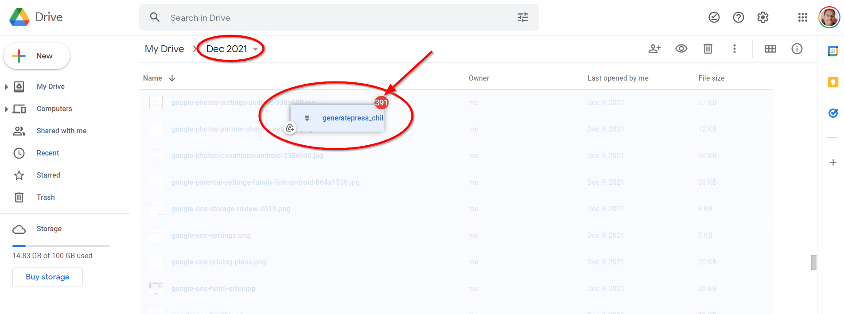Click the 30 KB size cell
Screen dimensions: 844x314
click(x=707, y=156)
